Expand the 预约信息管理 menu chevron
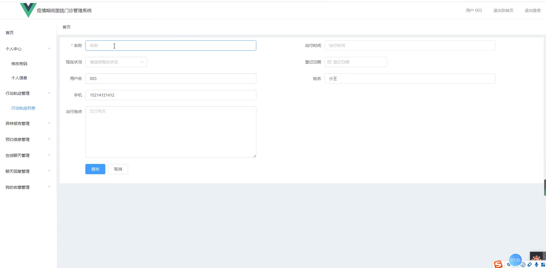The image size is (546, 268). 49,139
